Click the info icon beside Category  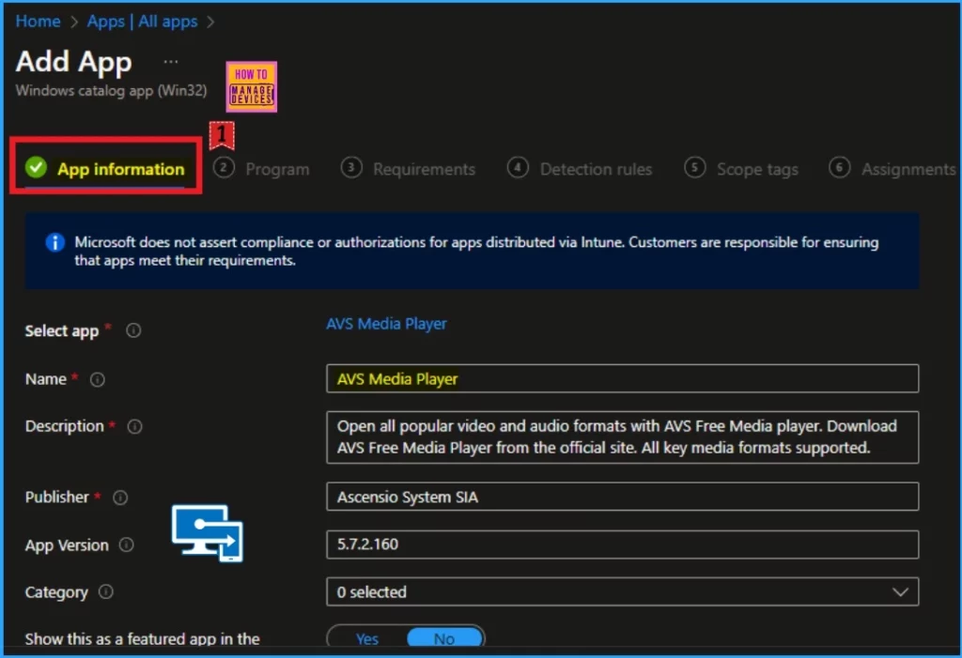tap(106, 592)
